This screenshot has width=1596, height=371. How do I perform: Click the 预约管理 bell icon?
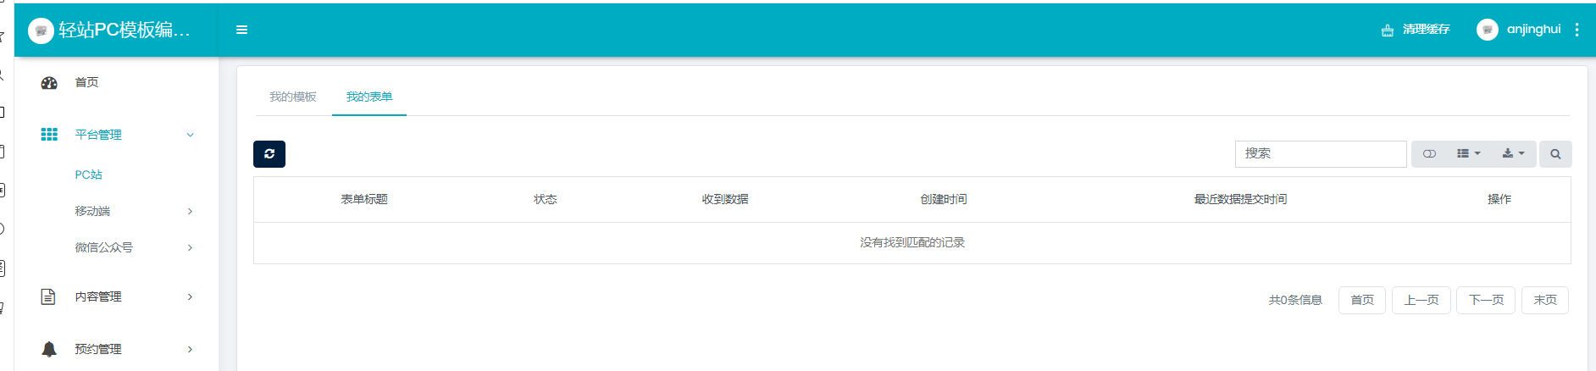(49, 349)
